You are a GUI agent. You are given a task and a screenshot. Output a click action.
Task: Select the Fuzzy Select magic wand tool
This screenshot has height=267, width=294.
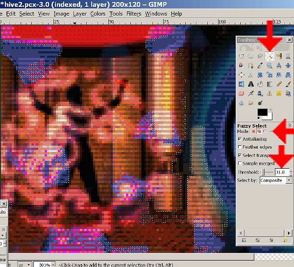pos(269,56)
